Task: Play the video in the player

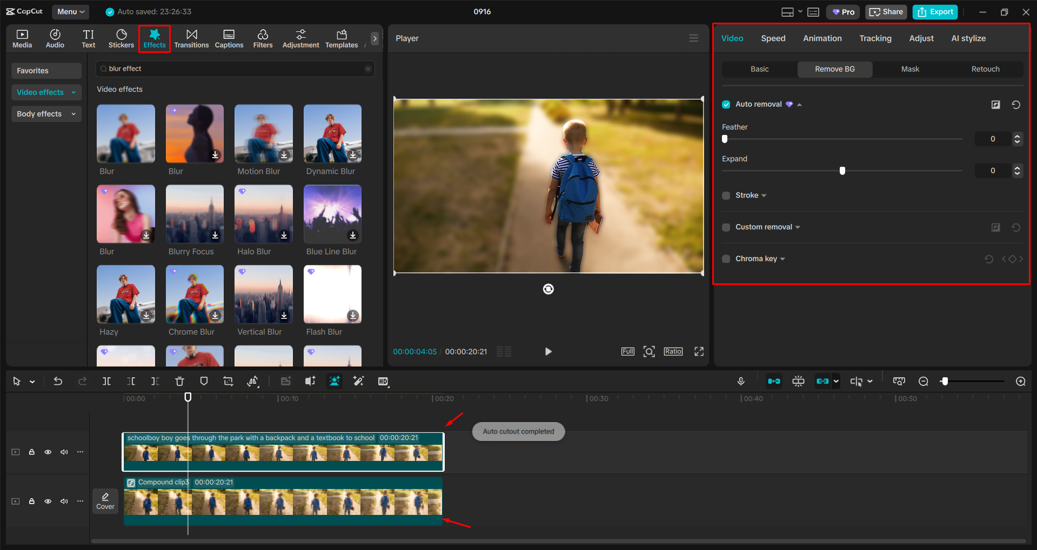Action: (548, 352)
